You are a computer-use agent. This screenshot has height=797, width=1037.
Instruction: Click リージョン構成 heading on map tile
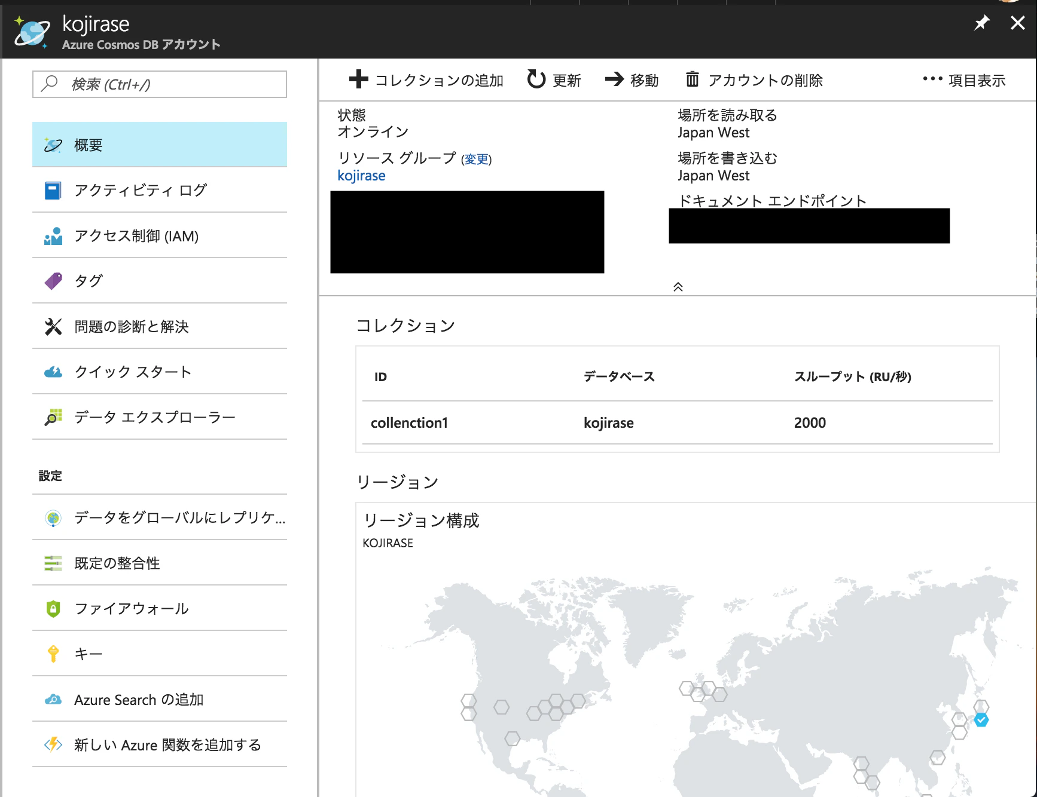tap(421, 520)
